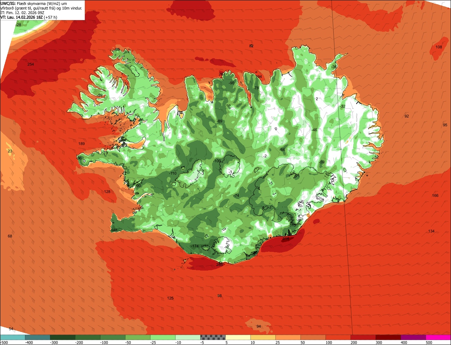Click the 54 value in the bottom-left corner
451x345 pixels.
pyautogui.click(x=11, y=329)
